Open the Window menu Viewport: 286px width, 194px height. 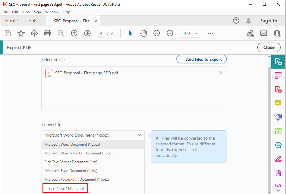pos(52,12)
